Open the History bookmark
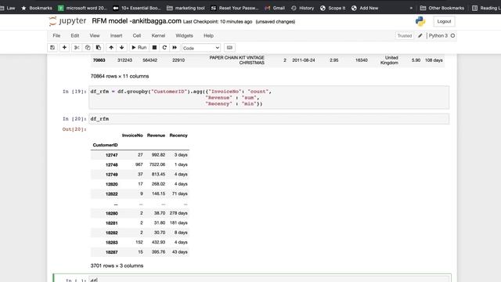This screenshot has width=501, height=282. click(x=302, y=8)
